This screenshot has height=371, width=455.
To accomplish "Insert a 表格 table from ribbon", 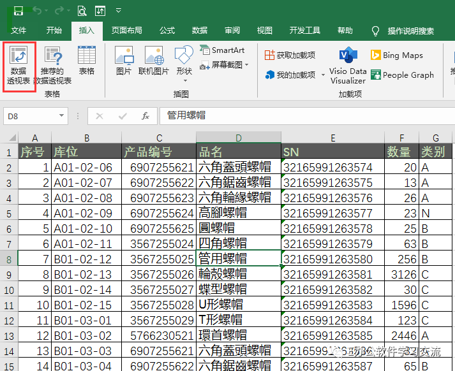I will pos(87,61).
